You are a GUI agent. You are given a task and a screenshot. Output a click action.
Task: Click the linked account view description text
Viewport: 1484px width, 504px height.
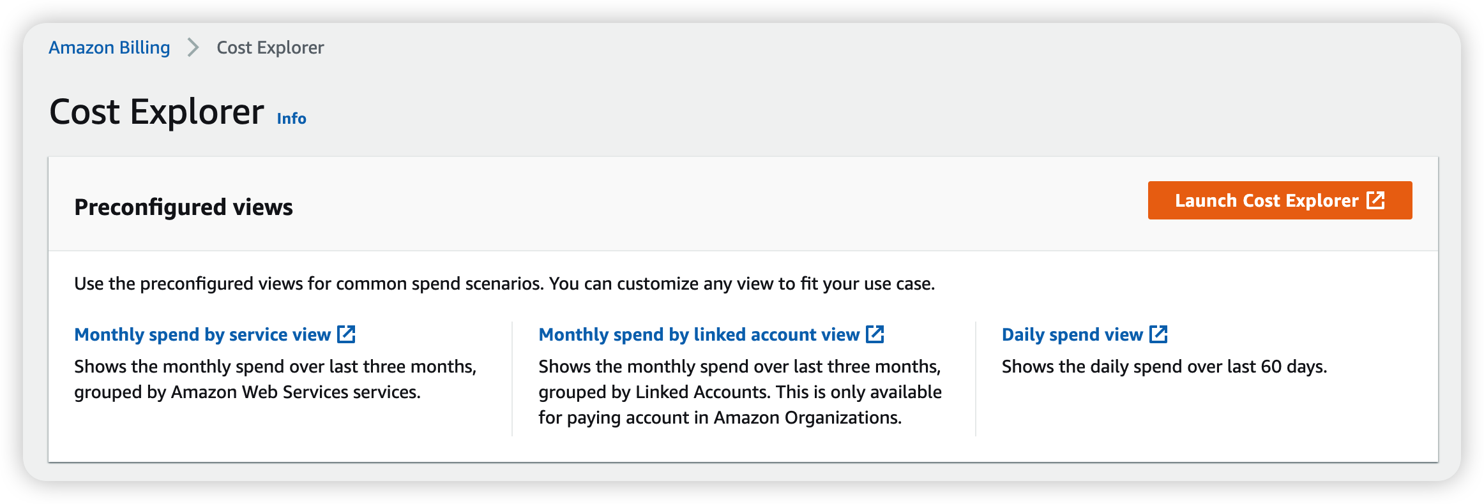(739, 392)
